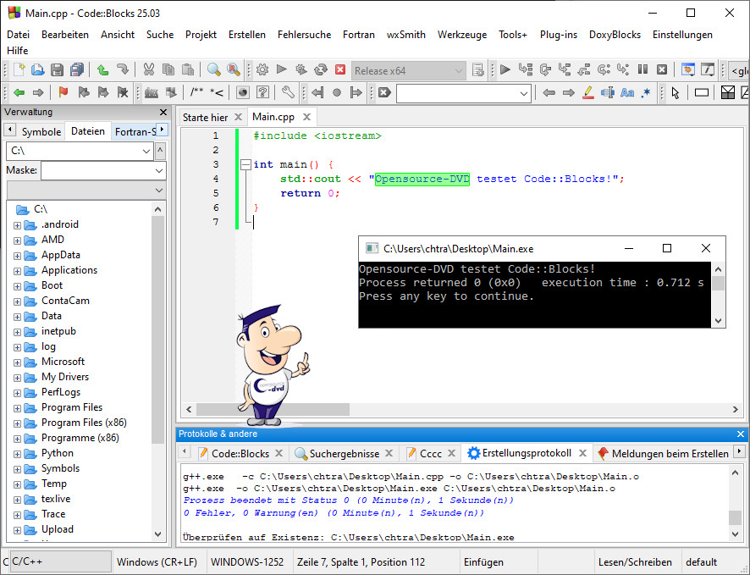This screenshot has height=575, width=750.
Task: Select the Suchergebnisse log tab
Action: coord(344,453)
